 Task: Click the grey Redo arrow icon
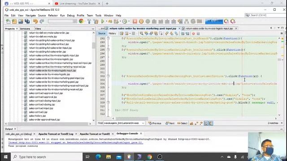coord(42,21)
